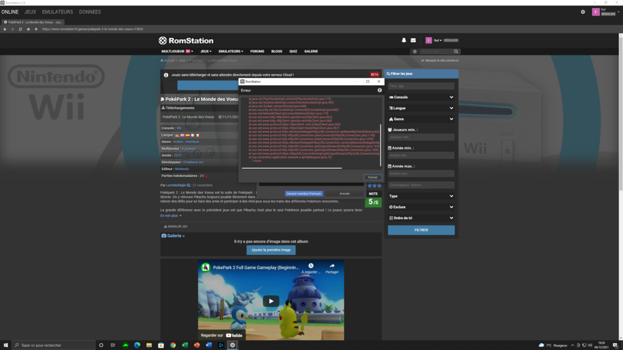Viewport: 623px width, 350px height.
Task: Click the search options gear icon
Action: (x=415, y=51)
